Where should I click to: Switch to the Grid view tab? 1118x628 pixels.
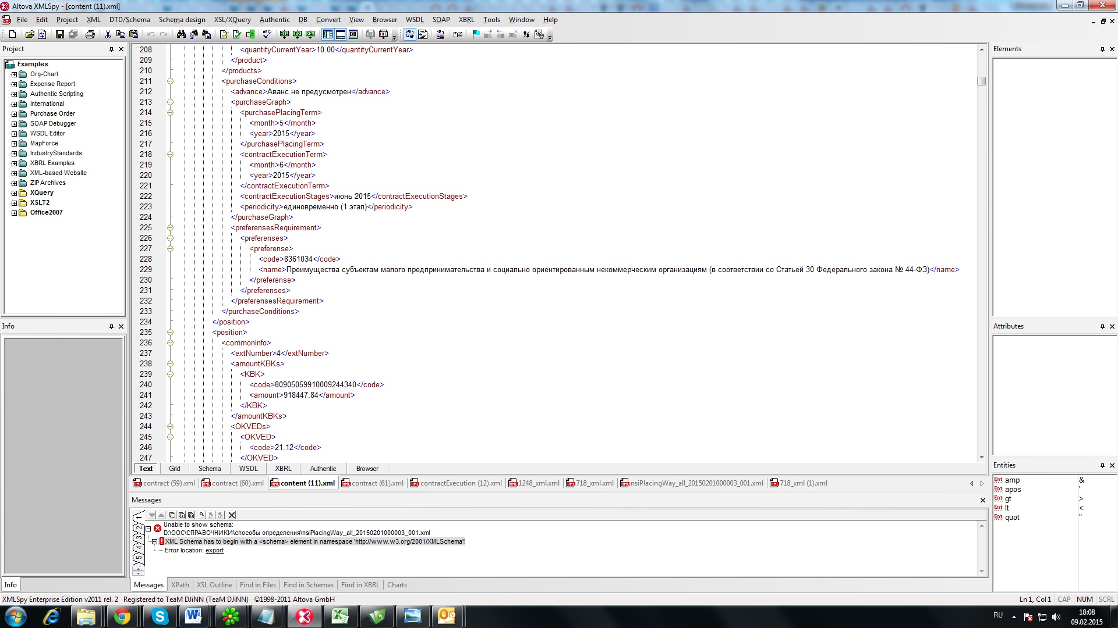[x=174, y=469]
